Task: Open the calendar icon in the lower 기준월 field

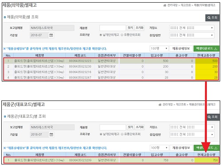Action: [x=51, y=135]
